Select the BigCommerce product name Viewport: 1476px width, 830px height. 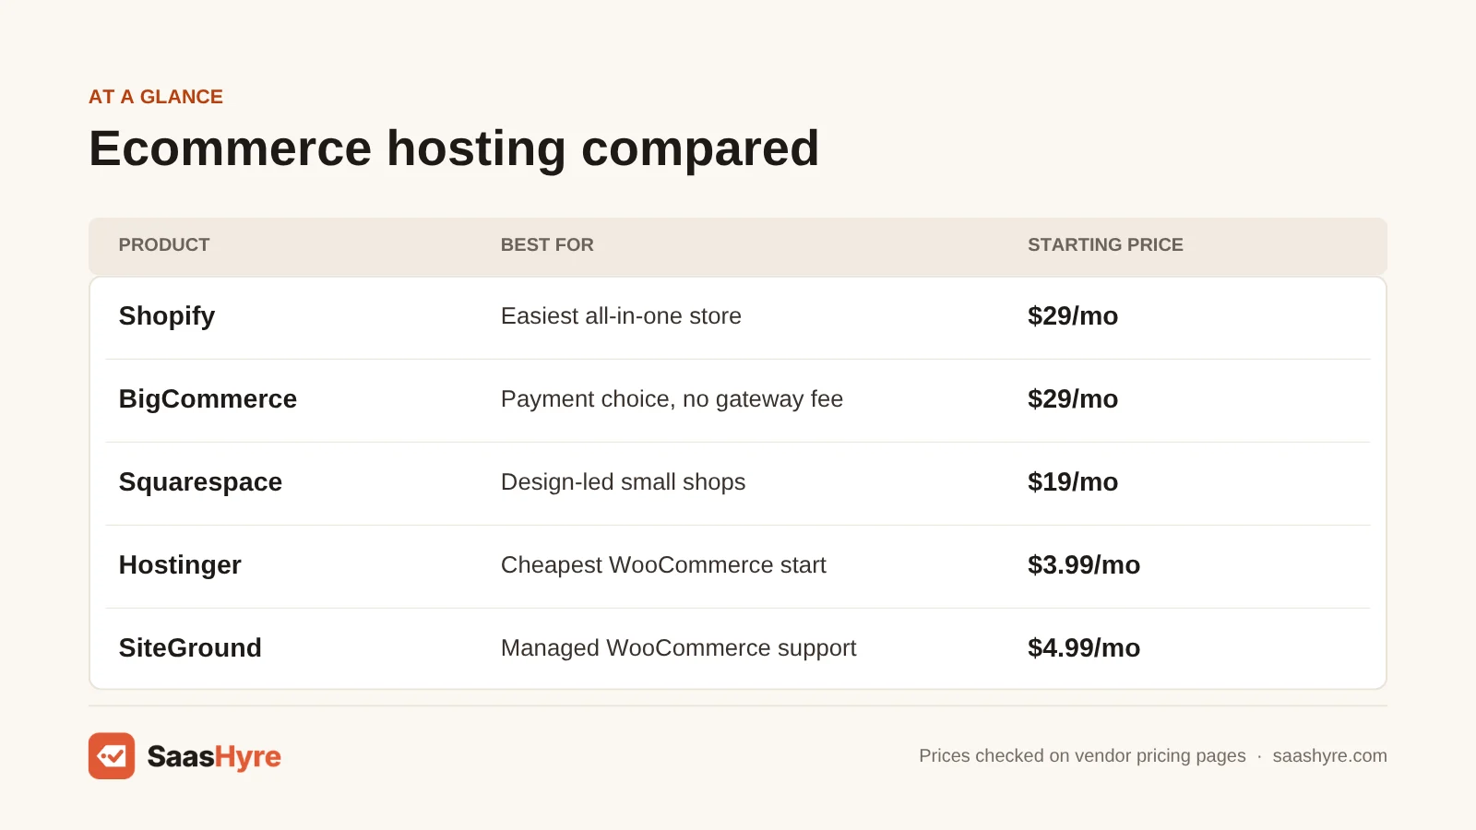(208, 398)
